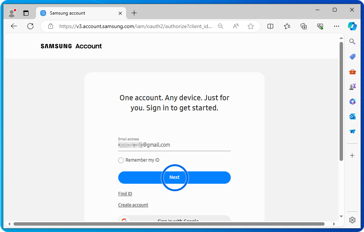Click the browser Back arrow
The height and width of the screenshot is (232, 364).
pos(14,26)
